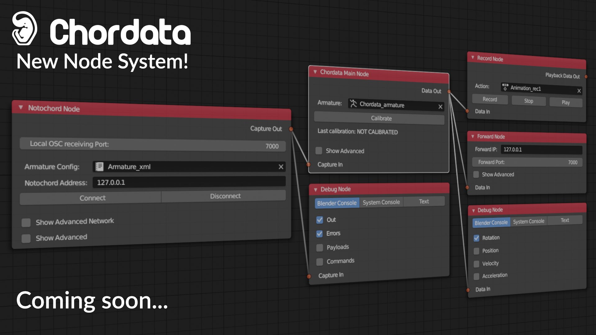Enable Show Advanced in Chordata Main Node
Viewport: 596px width, 335px height.
point(319,151)
